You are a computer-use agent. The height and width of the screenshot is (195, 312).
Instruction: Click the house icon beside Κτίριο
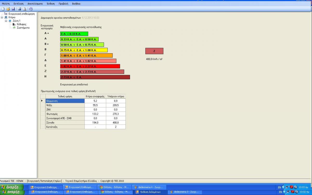click(6, 17)
